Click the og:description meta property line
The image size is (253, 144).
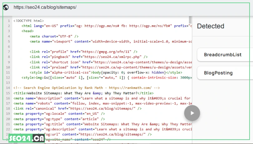click(103, 129)
